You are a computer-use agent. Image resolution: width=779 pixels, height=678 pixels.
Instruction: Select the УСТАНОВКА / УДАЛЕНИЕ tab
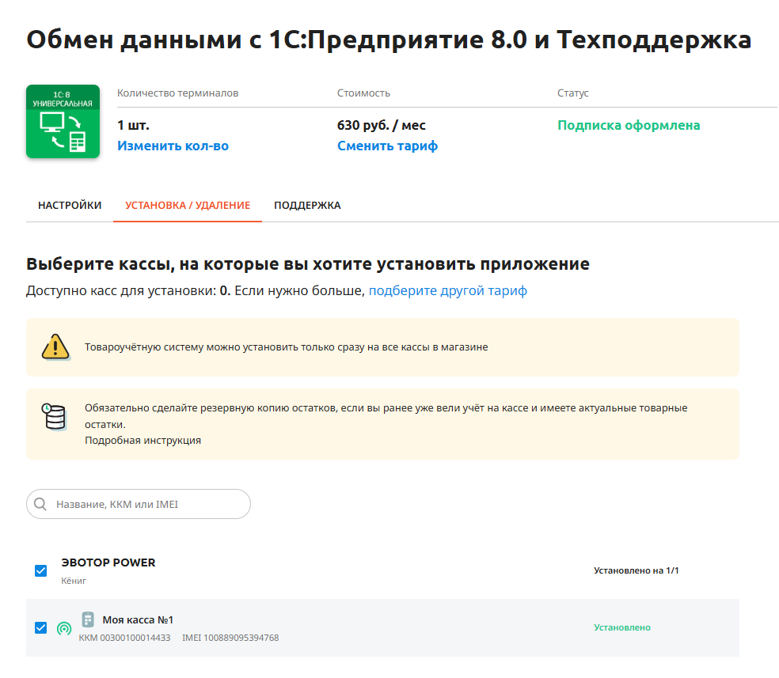[188, 206]
